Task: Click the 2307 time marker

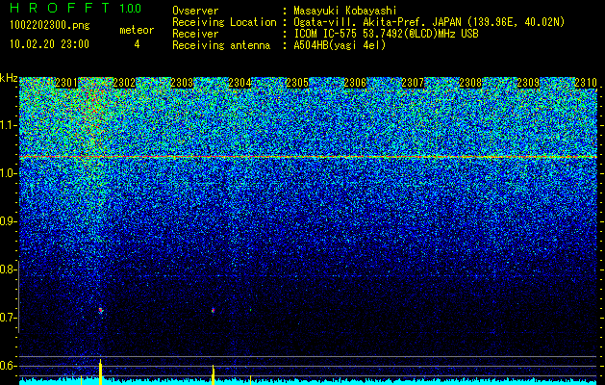Action: click(x=413, y=83)
